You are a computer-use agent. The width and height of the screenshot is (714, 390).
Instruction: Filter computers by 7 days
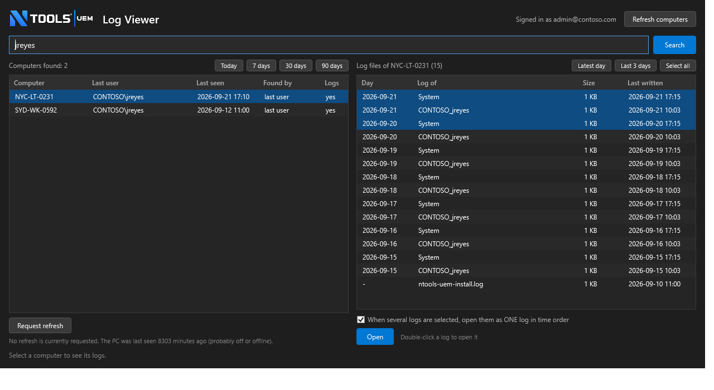pyautogui.click(x=261, y=66)
